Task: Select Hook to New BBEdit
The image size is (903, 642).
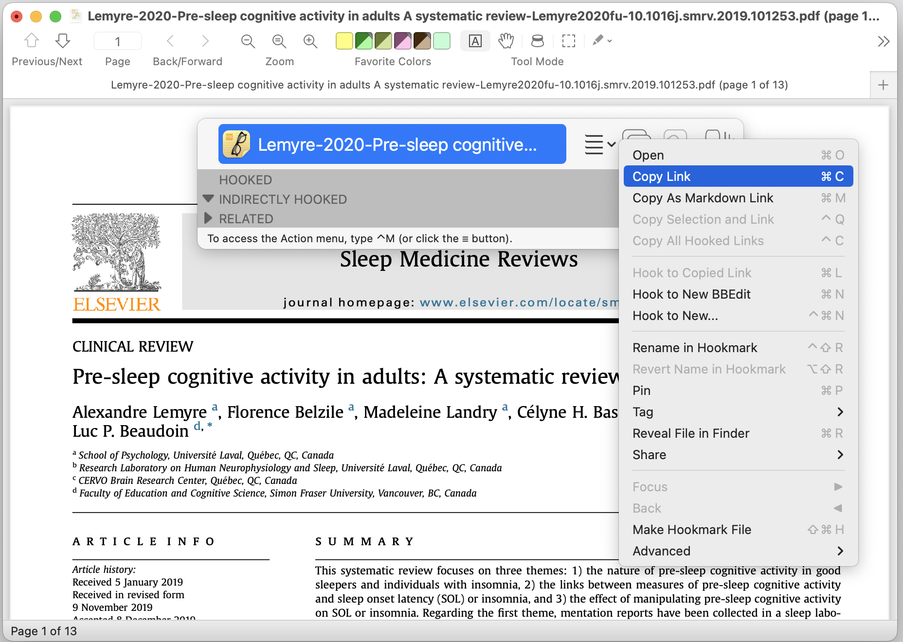Action: 738,294
